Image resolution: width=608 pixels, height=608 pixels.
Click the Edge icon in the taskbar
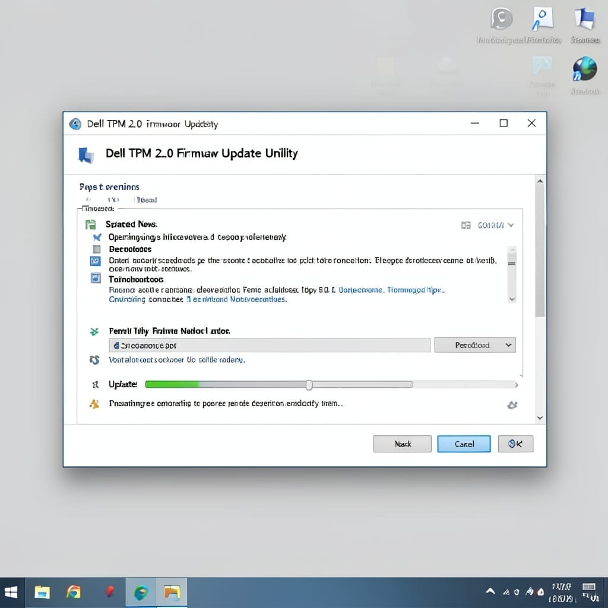(141, 593)
